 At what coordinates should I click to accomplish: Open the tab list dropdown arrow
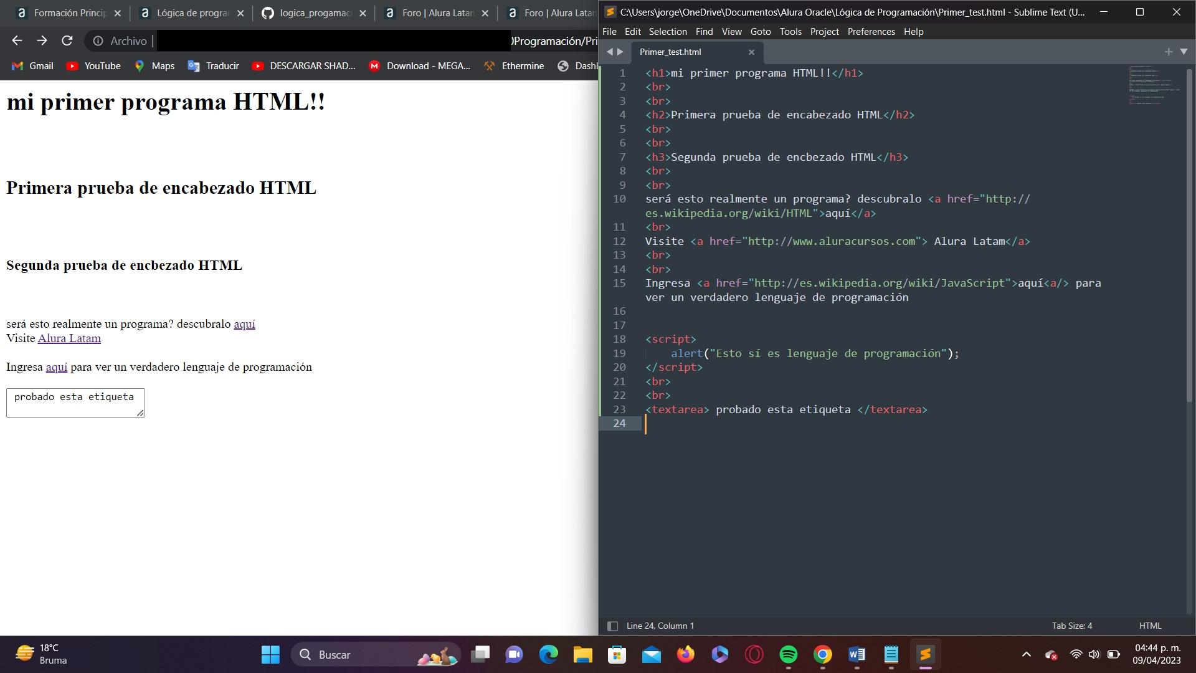[1184, 52]
